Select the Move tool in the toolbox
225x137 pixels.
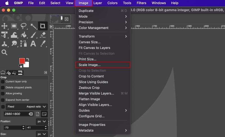tap(4, 26)
